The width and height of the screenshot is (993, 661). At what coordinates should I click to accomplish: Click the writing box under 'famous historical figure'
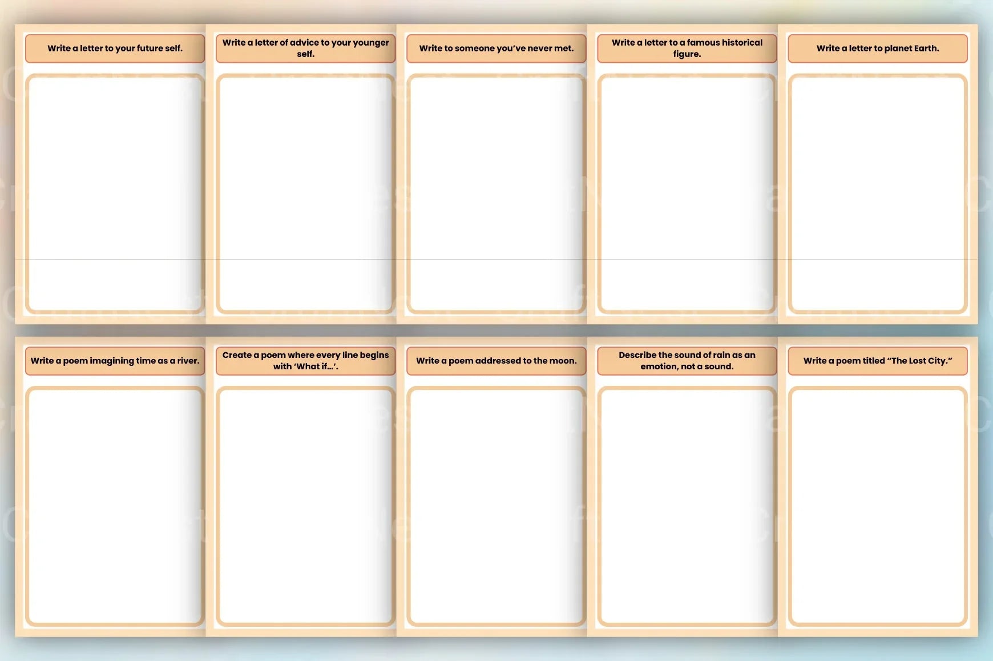click(x=687, y=194)
